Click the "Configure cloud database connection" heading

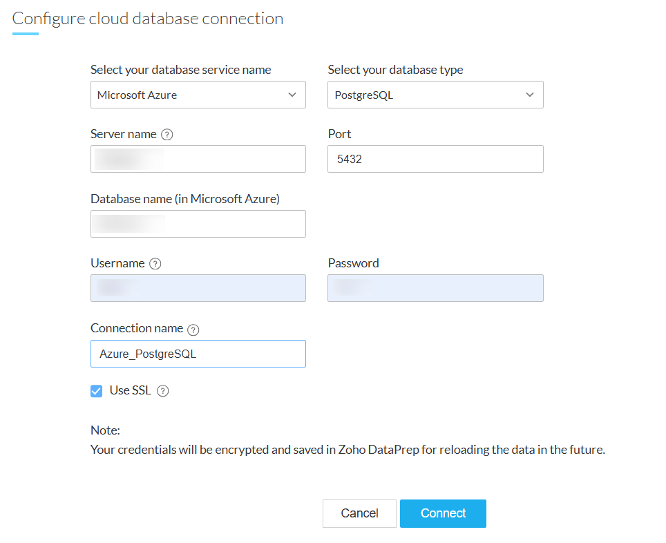[148, 19]
